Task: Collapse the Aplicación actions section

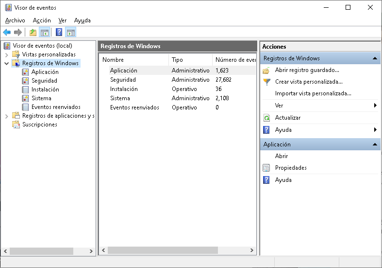Action: [x=375, y=144]
